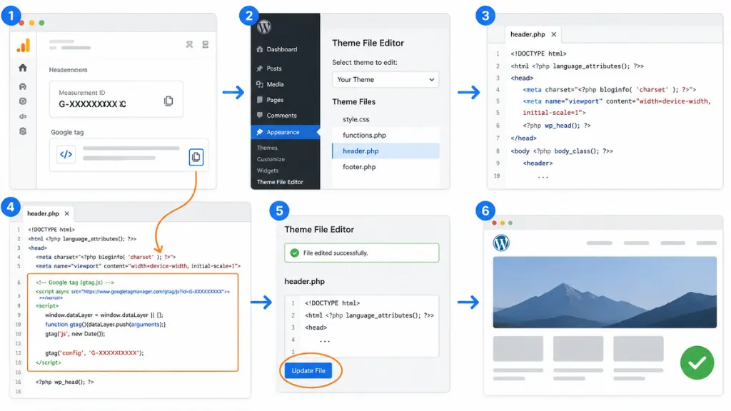This screenshot has height=411, width=731.
Task: Copy the Google tag snippet using copy icon
Action: click(196, 157)
